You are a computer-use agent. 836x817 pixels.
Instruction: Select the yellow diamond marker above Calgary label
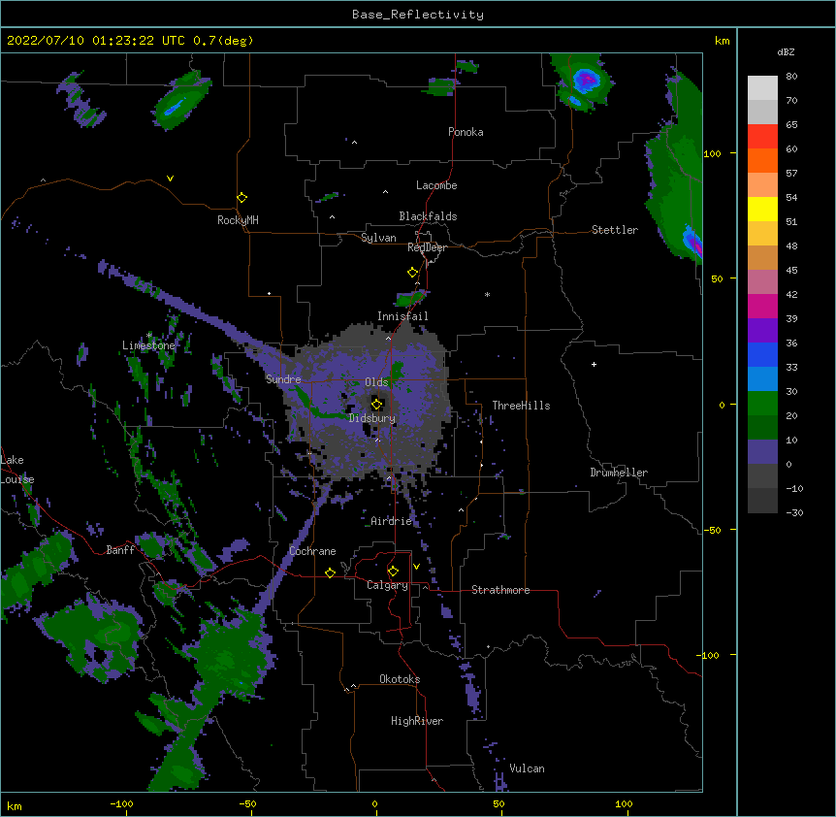point(393,572)
